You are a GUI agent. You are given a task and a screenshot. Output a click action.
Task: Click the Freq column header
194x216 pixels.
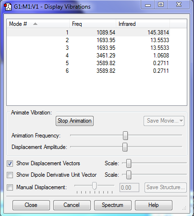tap(93, 24)
